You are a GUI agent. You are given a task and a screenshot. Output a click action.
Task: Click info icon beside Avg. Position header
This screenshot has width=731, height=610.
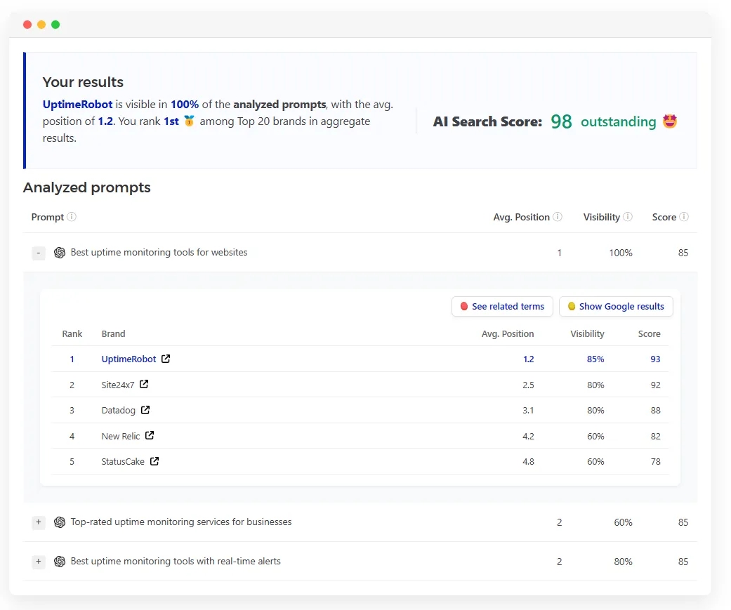(x=558, y=217)
